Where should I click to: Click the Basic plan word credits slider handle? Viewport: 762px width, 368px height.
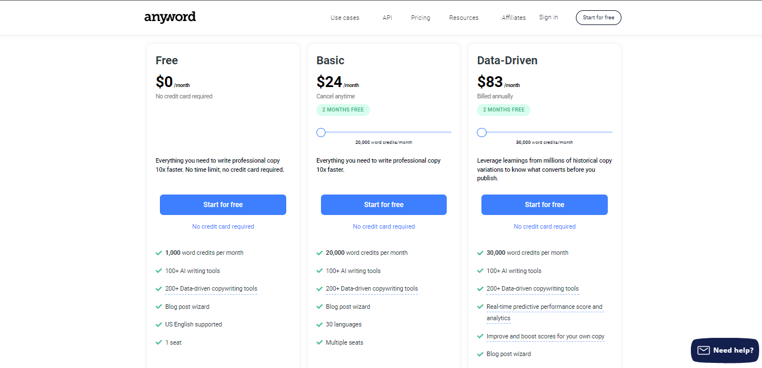[x=321, y=133]
